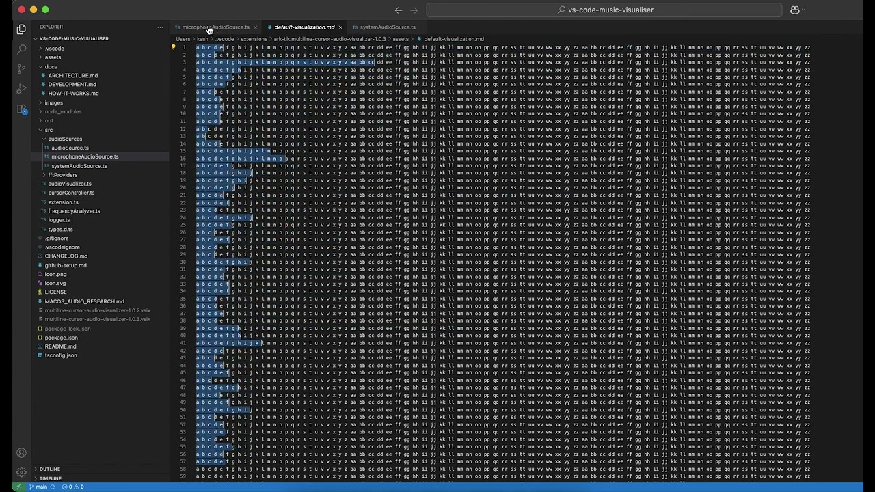Image resolution: width=875 pixels, height=492 pixels.
Task: Open ARCHITECTURE.md file
Action: 72,76
